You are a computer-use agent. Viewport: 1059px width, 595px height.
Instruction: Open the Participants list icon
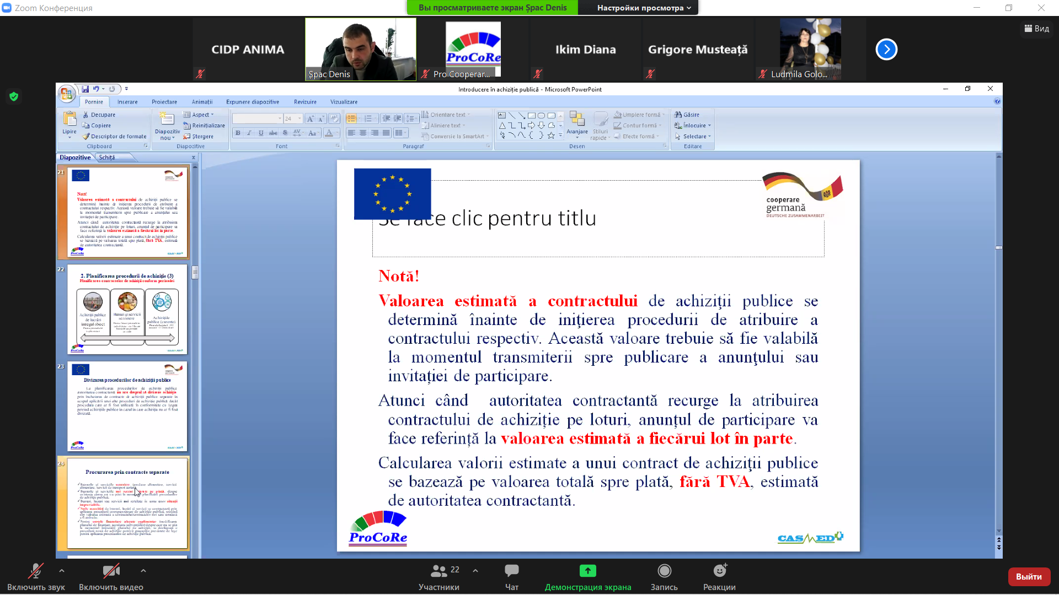pos(439,571)
